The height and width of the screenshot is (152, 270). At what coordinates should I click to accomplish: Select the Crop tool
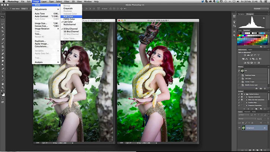click(x=3, y=31)
